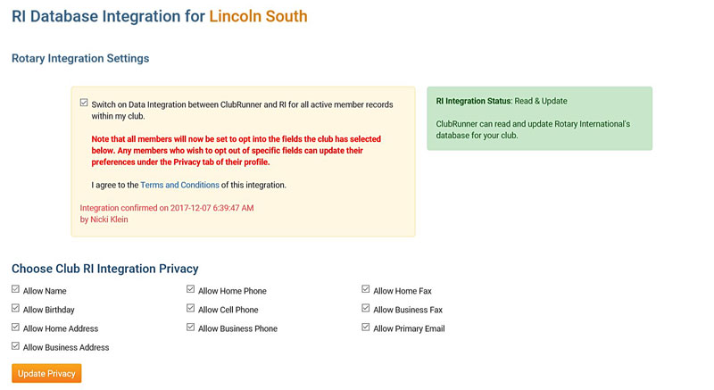Toggle the Switch on Data Integration checkbox
This screenshot has width=714, height=390.
coord(84,104)
